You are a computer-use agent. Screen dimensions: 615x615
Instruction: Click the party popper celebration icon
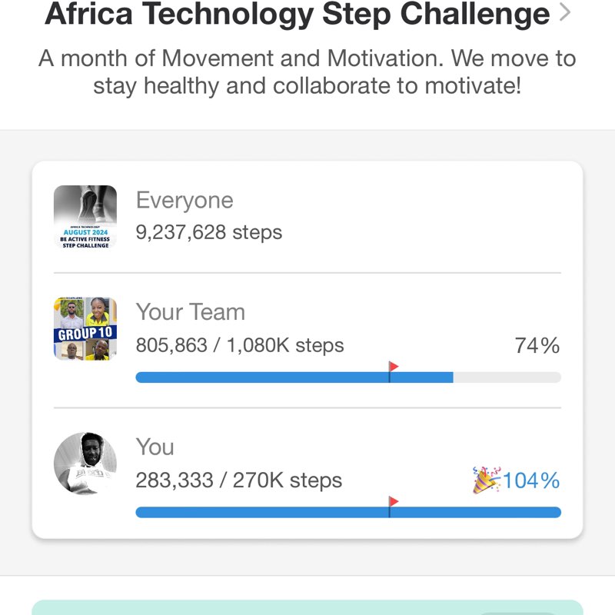click(x=486, y=480)
